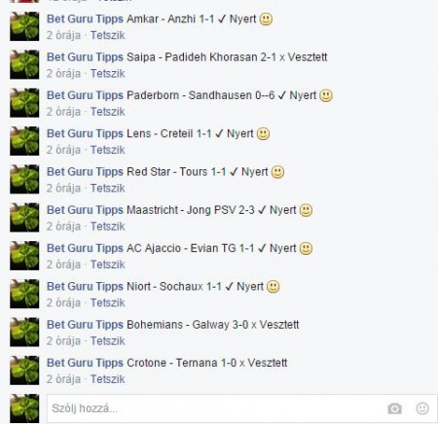Click the clover avatar next to comment box
Screen dimensions: 438x424
(24, 408)
